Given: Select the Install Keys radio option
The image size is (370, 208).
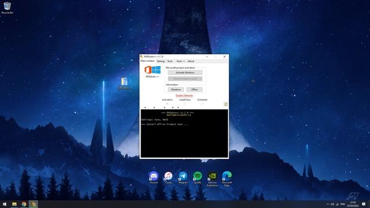Looking at the screenshot, I should (185, 104).
